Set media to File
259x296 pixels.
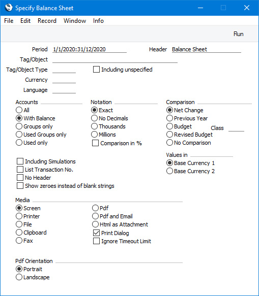(19, 224)
